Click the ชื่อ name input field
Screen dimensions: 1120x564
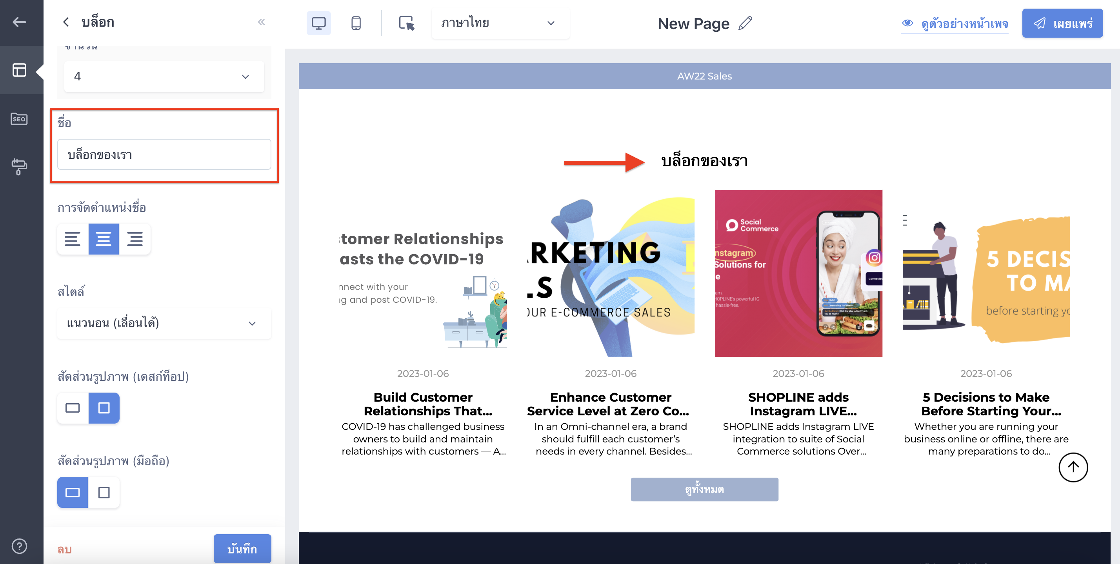point(164,155)
